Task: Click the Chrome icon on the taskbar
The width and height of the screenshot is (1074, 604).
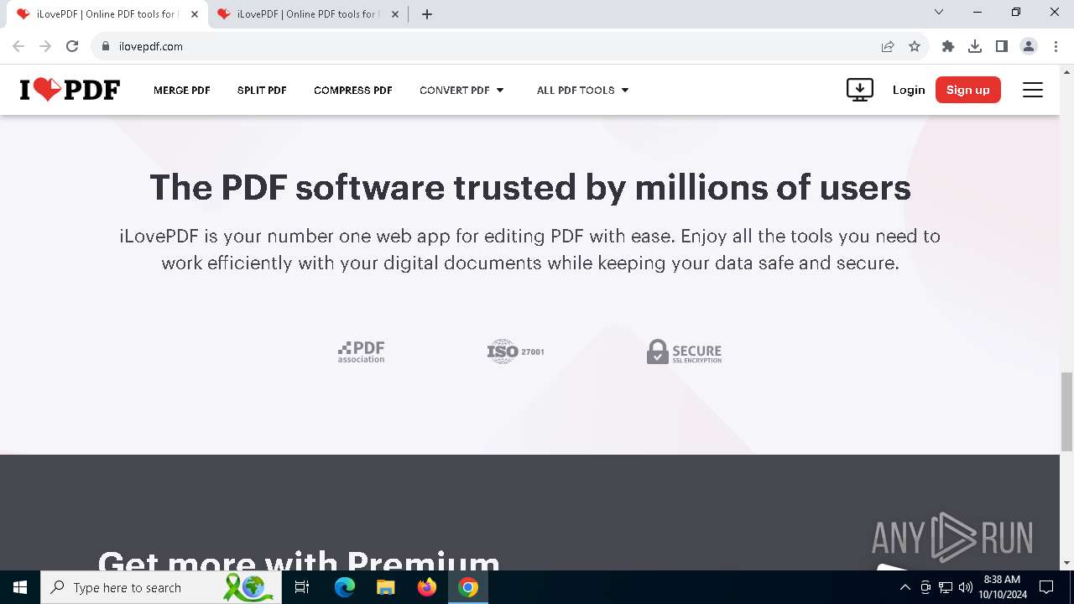Action: 468,587
